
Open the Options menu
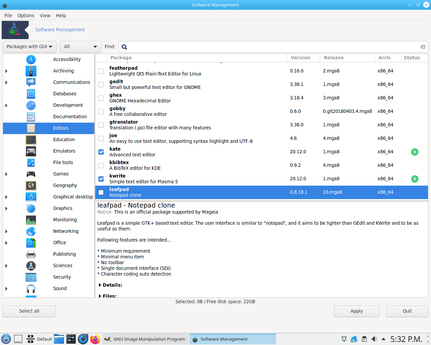[x=26, y=15]
